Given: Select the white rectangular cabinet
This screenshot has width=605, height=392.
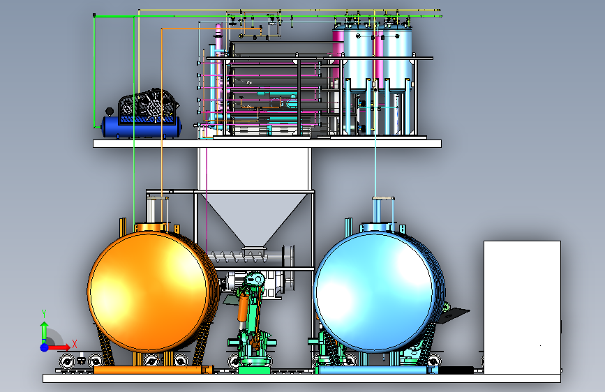Looking at the screenshot, I should (x=523, y=307).
